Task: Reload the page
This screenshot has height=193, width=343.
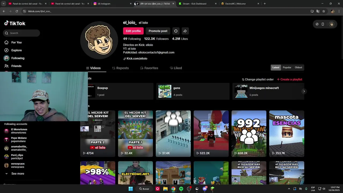Action: pyautogui.click(x=17, y=11)
